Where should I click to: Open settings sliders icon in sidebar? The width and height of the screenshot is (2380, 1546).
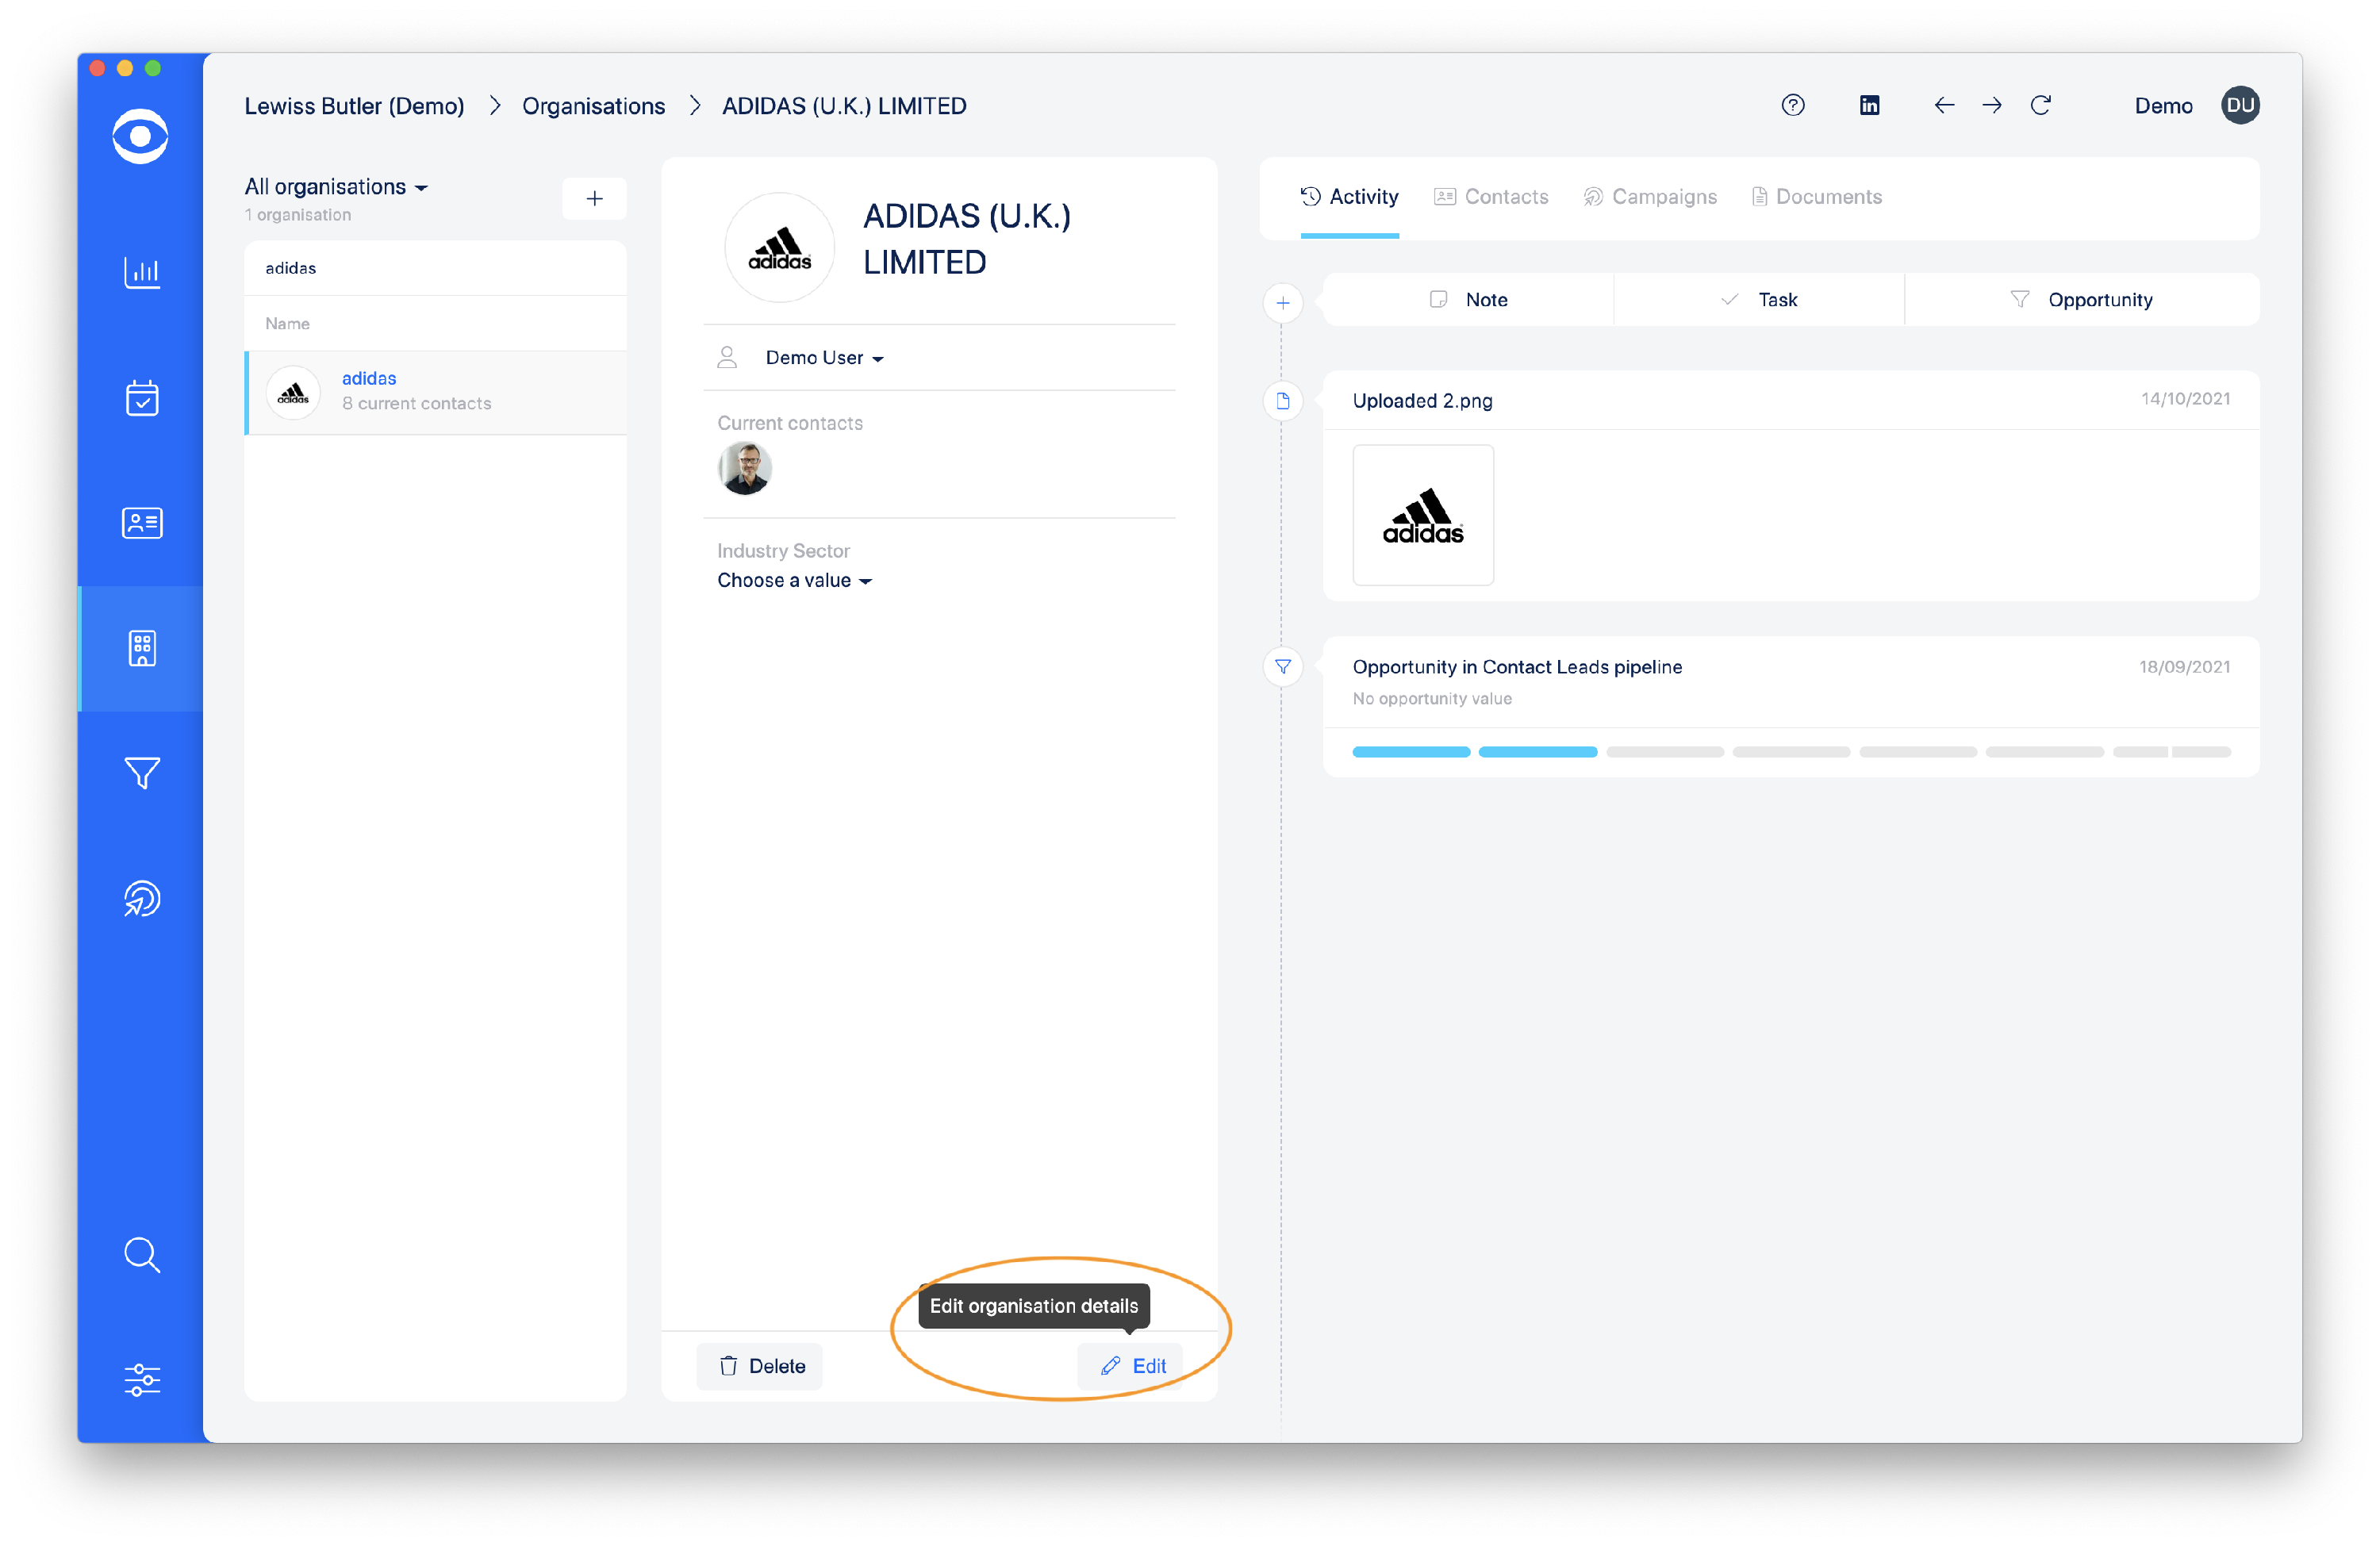point(141,1379)
